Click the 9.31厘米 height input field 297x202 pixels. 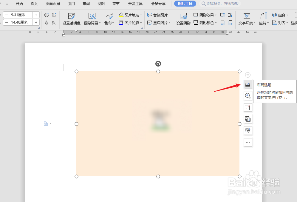coord(21,15)
